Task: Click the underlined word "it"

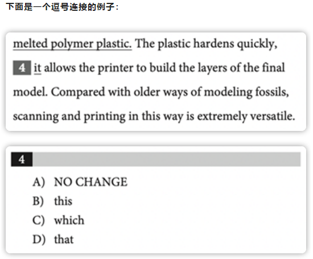Action: (38, 68)
